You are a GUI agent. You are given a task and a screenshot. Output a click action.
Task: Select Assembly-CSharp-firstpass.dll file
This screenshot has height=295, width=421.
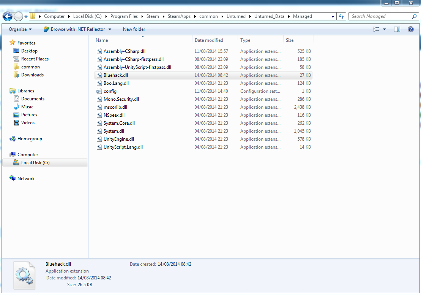tap(134, 59)
